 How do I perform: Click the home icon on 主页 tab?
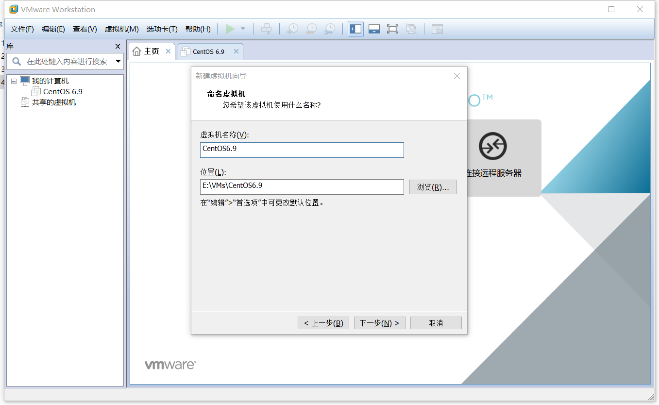click(137, 51)
